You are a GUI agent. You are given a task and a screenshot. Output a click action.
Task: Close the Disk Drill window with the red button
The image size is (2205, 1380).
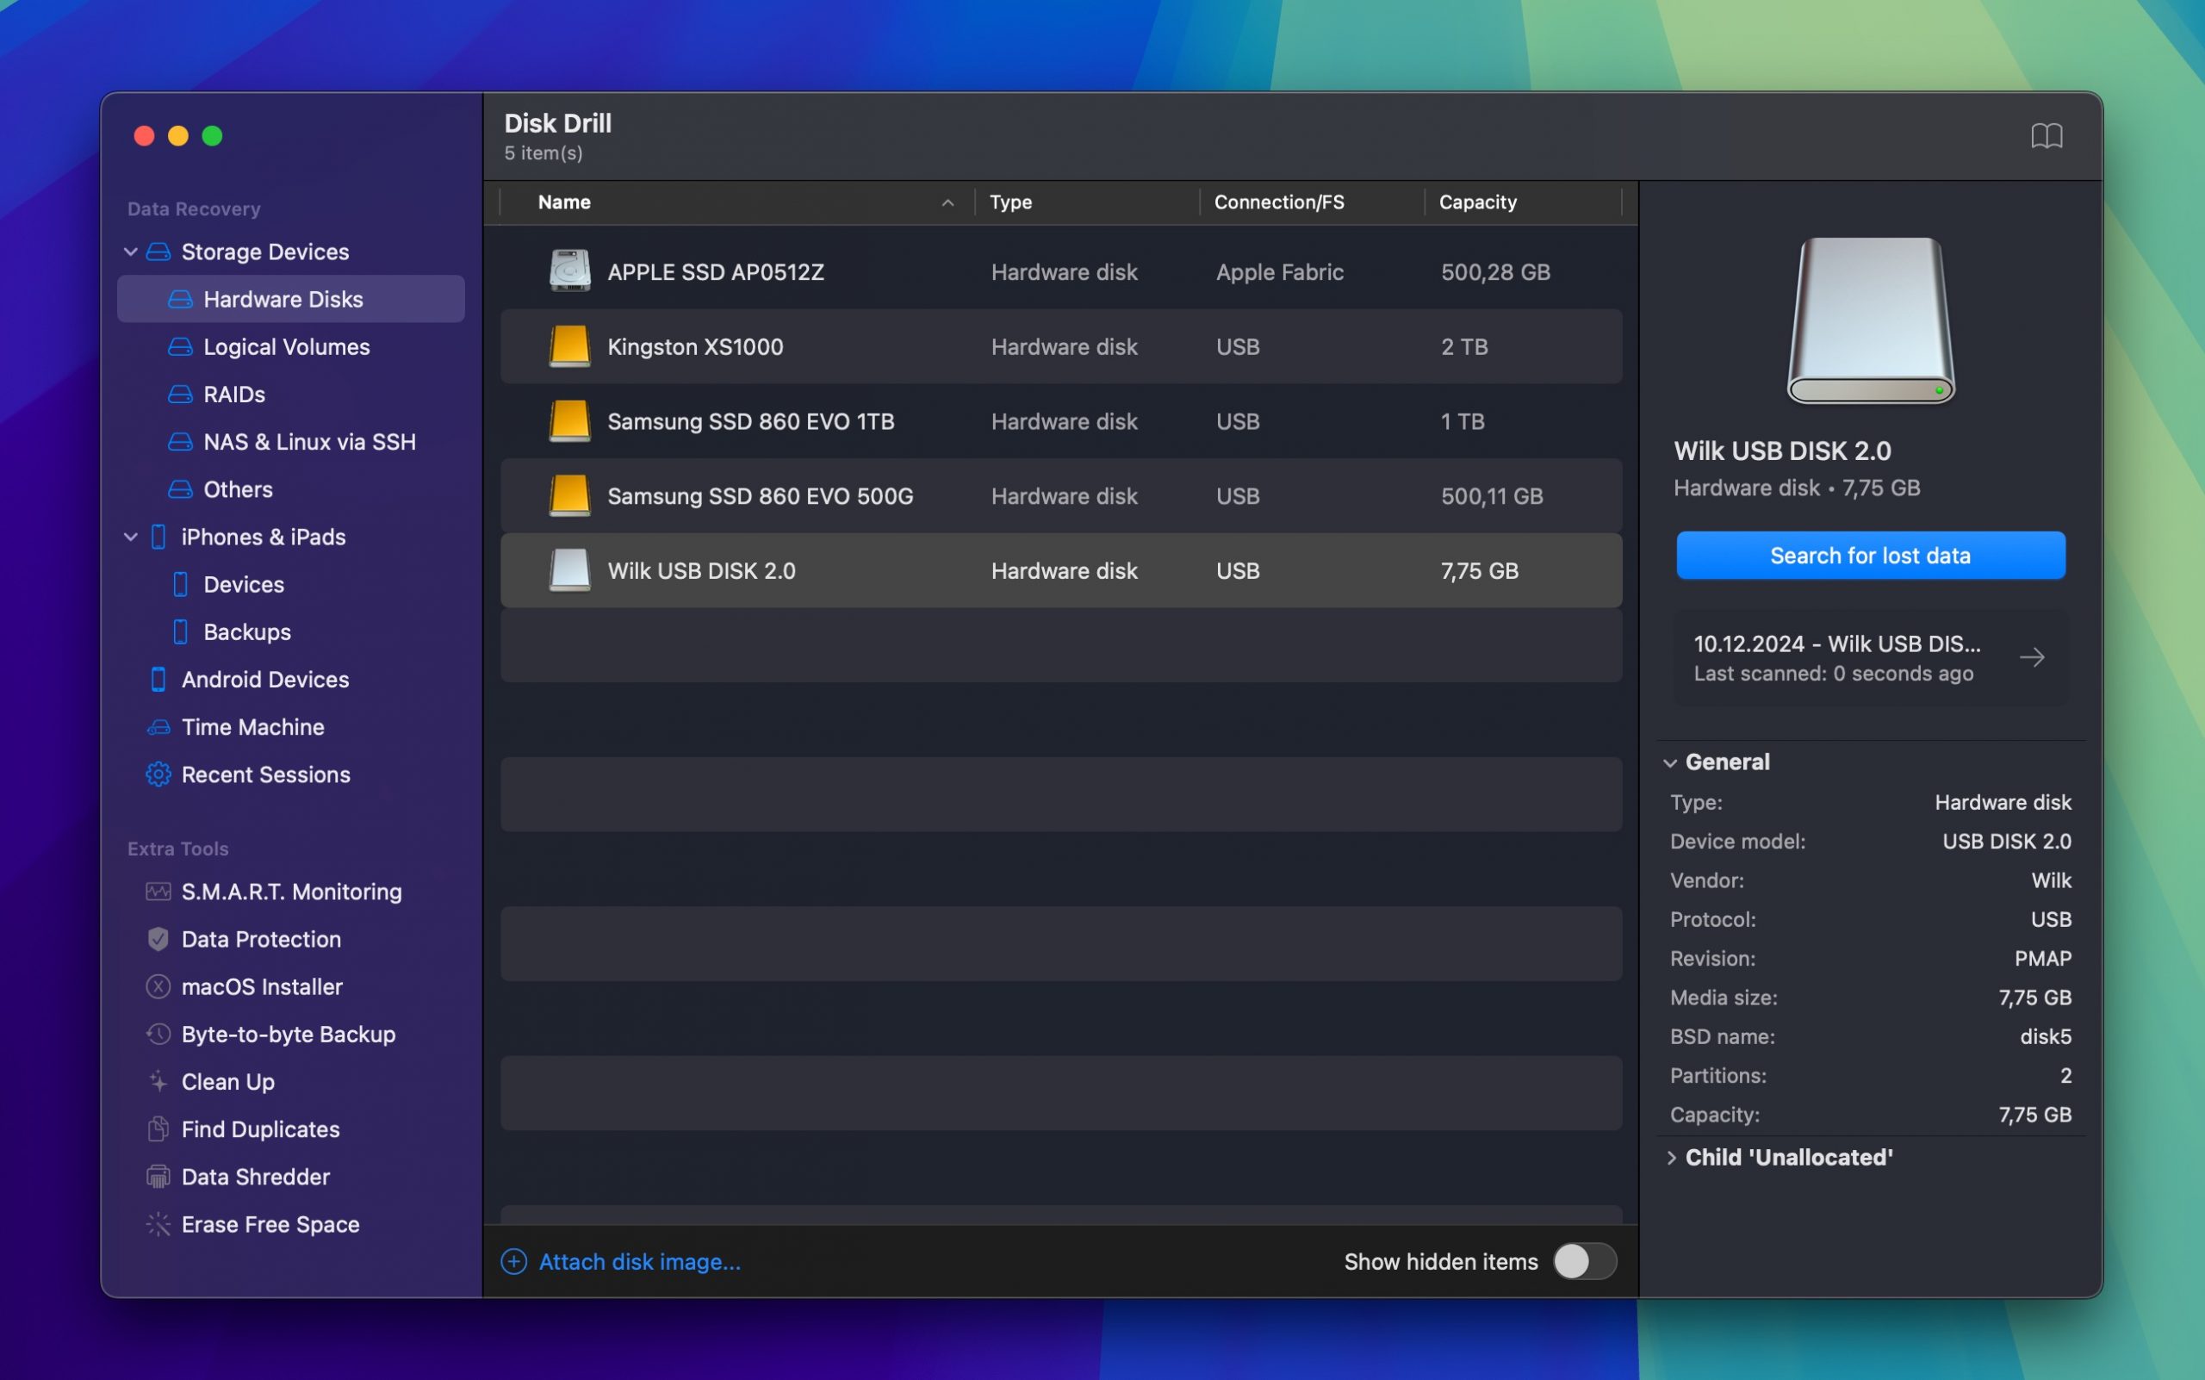click(x=144, y=136)
